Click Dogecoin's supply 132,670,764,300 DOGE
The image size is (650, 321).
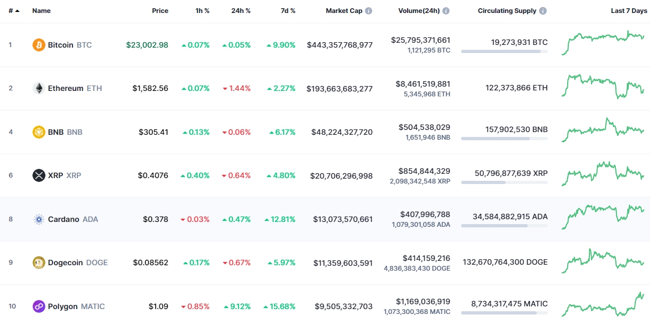pos(505,262)
